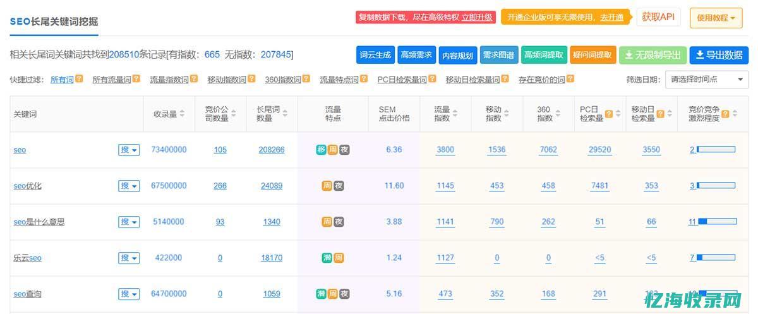The image size is (758, 314).
Task: Click help icon next to PC日检索量词 filter
Action: coord(432,79)
